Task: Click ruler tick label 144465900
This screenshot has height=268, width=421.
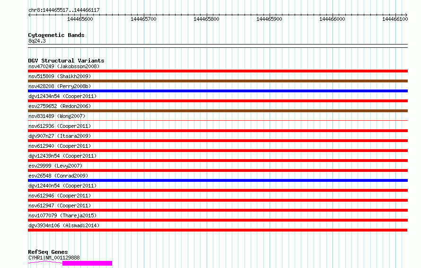Action: (269, 19)
